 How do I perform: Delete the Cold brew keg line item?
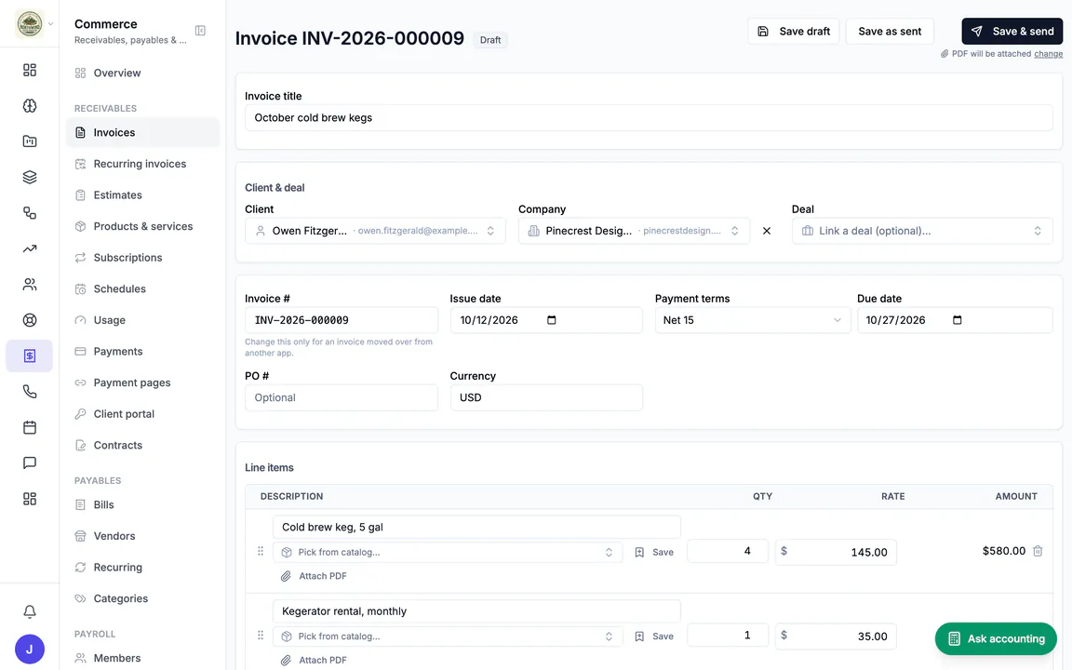(x=1038, y=551)
